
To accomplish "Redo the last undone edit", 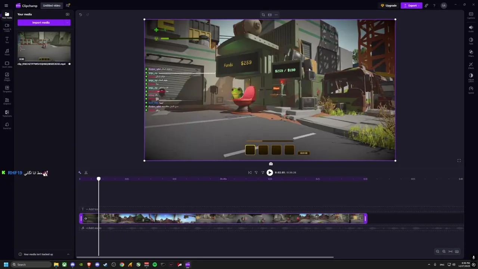I will 88,15.
